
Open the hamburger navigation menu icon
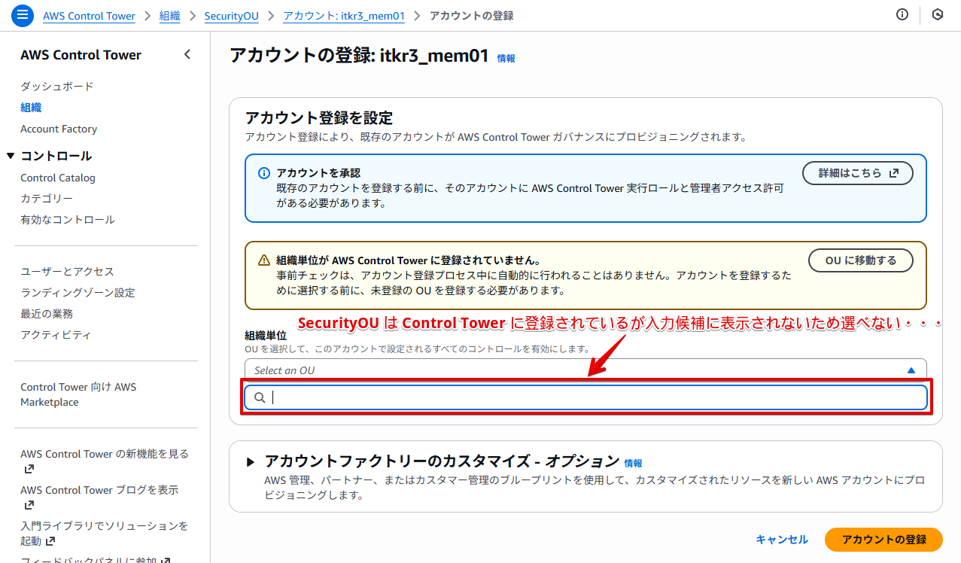[x=23, y=15]
